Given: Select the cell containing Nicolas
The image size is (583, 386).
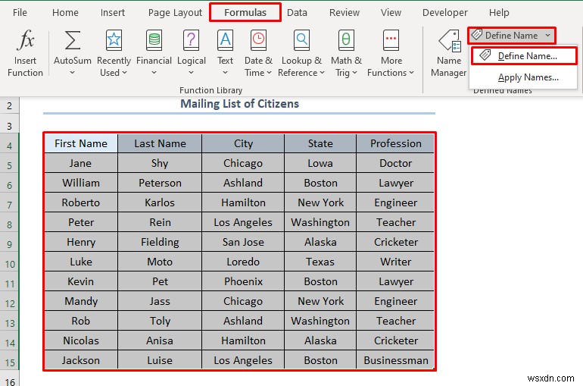Looking at the screenshot, I should point(81,340).
